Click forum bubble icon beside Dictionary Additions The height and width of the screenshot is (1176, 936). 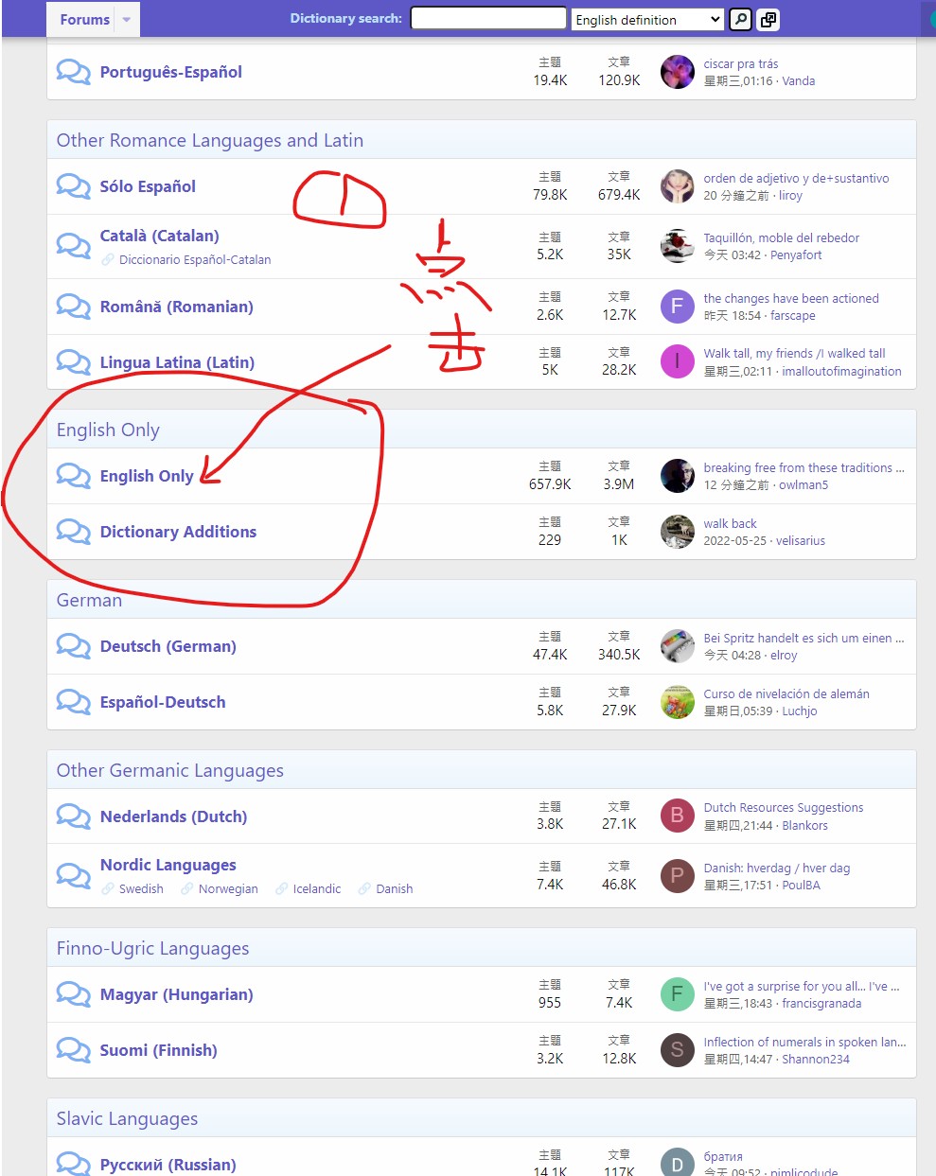click(73, 532)
